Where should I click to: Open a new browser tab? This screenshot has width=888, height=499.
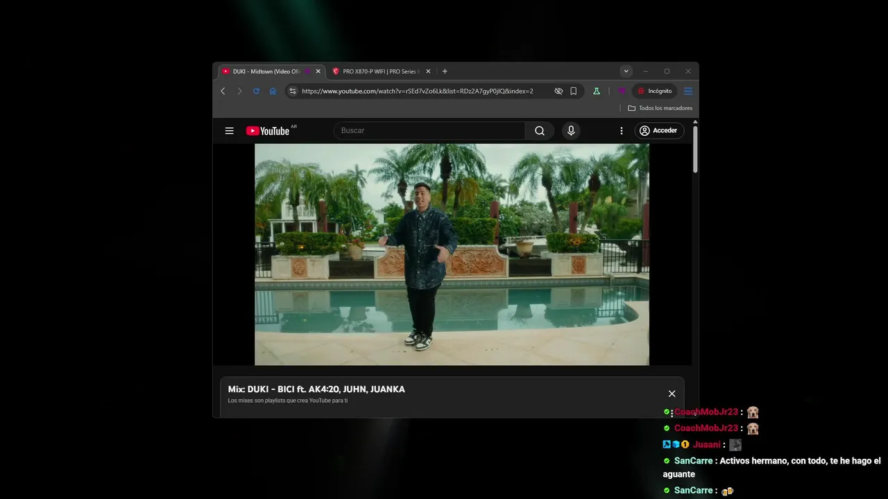(445, 71)
